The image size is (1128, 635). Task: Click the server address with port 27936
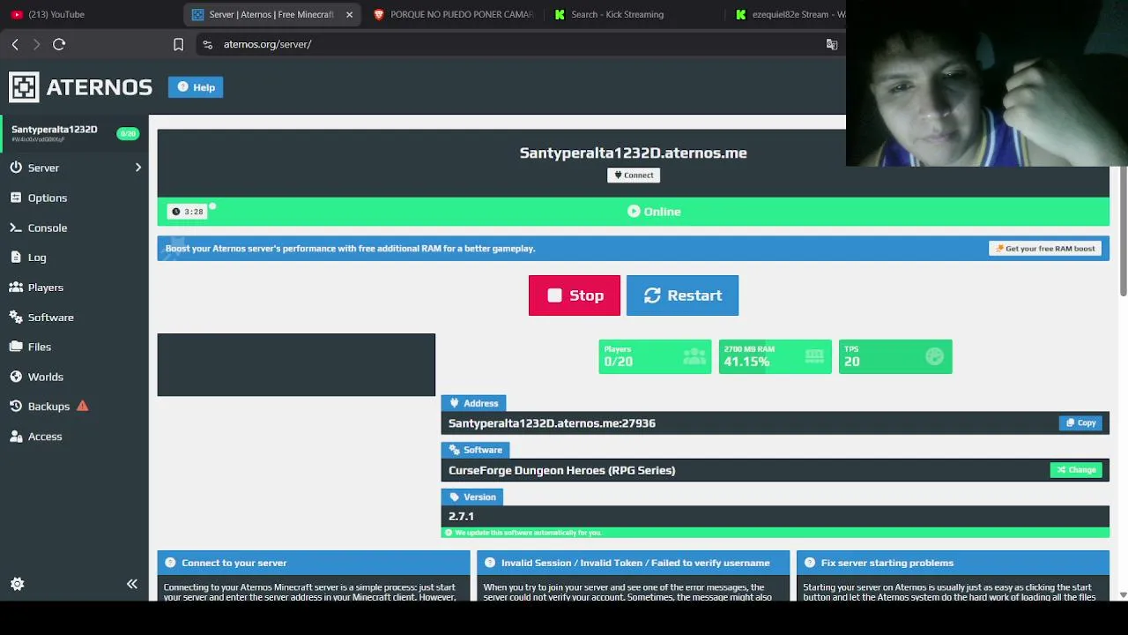pyautogui.click(x=552, y=423)
